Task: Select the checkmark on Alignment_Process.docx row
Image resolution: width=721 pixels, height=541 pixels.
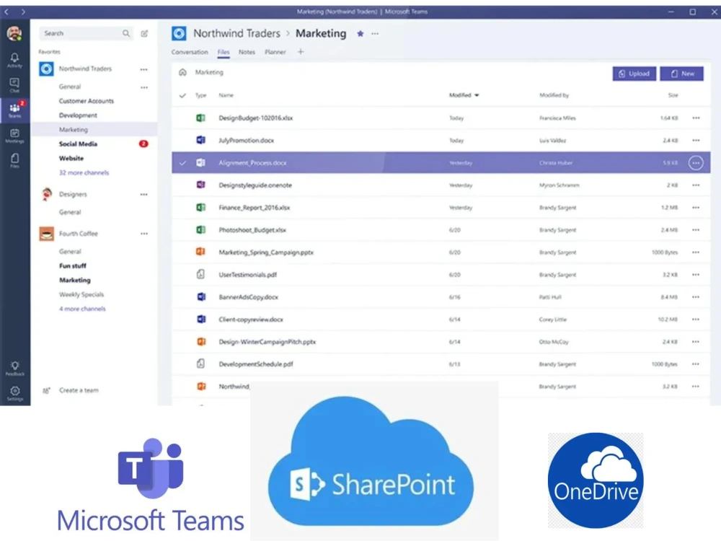Action: point(183,163)
